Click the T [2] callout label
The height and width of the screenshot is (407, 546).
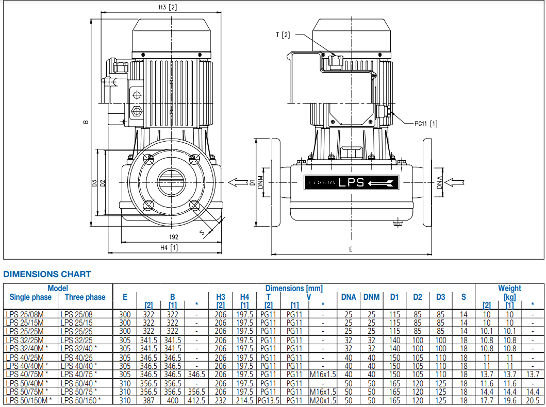pyautogui.click(x=283, y=35)
